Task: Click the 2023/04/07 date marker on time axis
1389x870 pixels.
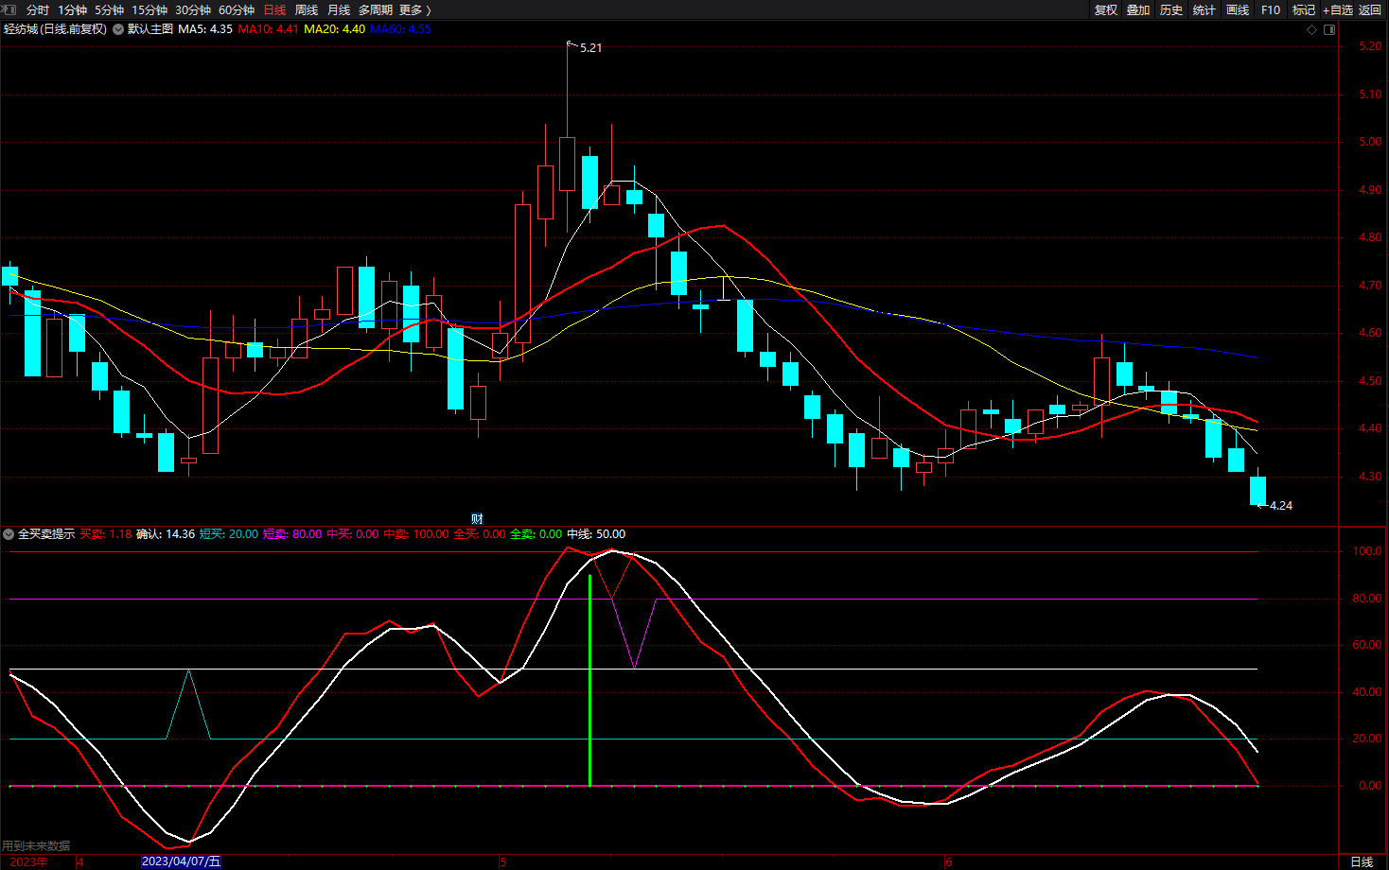Action: coord(181,861)
